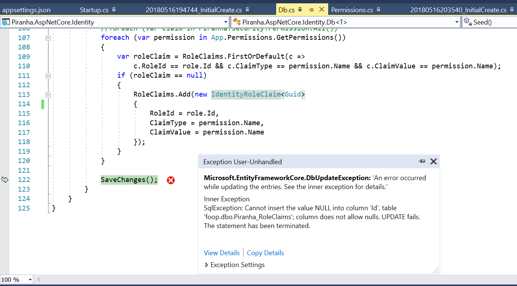Click the View Details link
Viewport: 517px width, 286px height.
tap(222, 253)
